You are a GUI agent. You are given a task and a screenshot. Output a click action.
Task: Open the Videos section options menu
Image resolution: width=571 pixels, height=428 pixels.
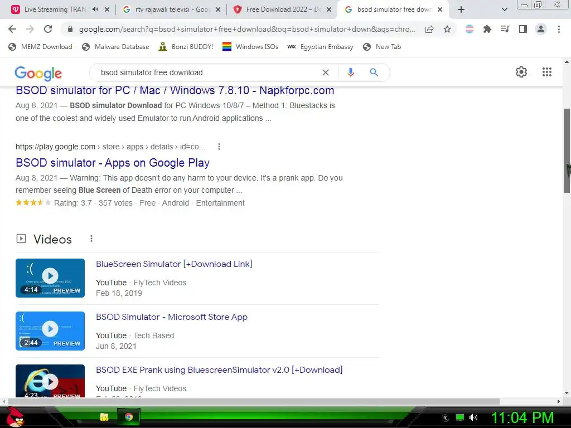click(91, 239)
